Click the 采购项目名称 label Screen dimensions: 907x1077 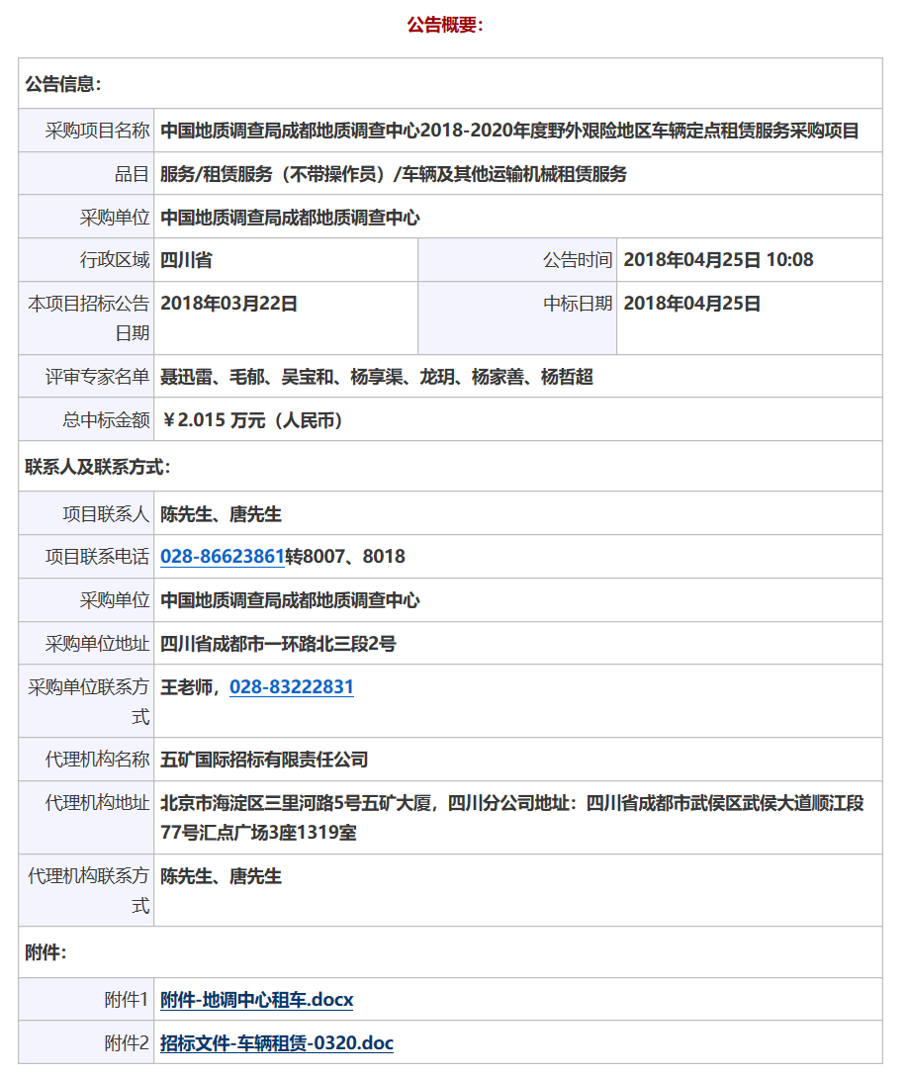[x=97, y=131]
